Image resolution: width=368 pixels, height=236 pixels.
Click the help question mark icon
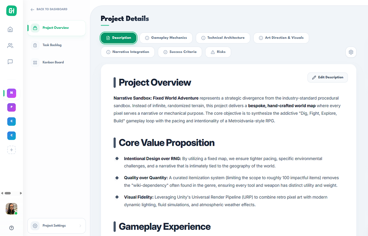11,228
